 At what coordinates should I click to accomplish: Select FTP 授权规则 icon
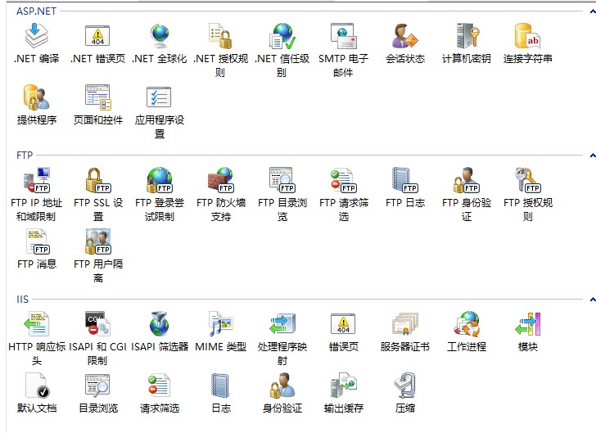tap(527, 179)
